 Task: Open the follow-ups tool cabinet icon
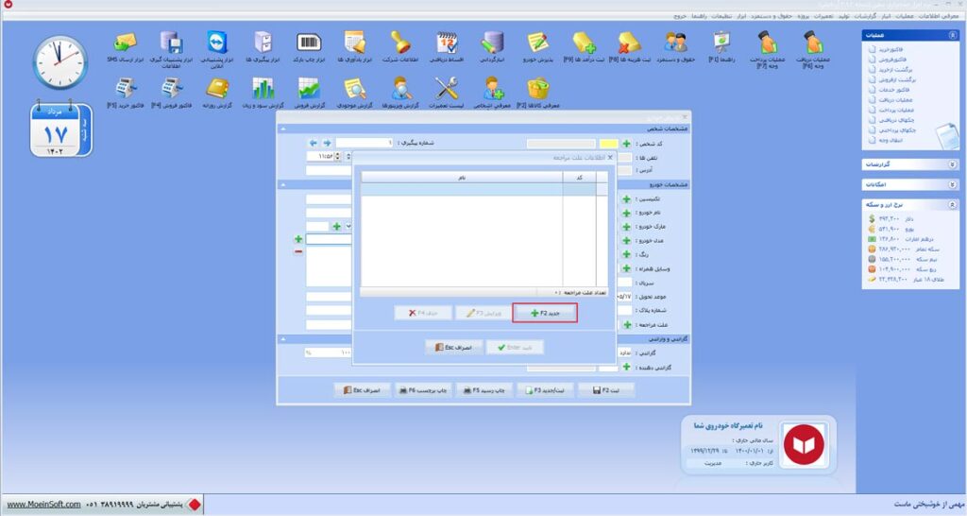point(263,43)
